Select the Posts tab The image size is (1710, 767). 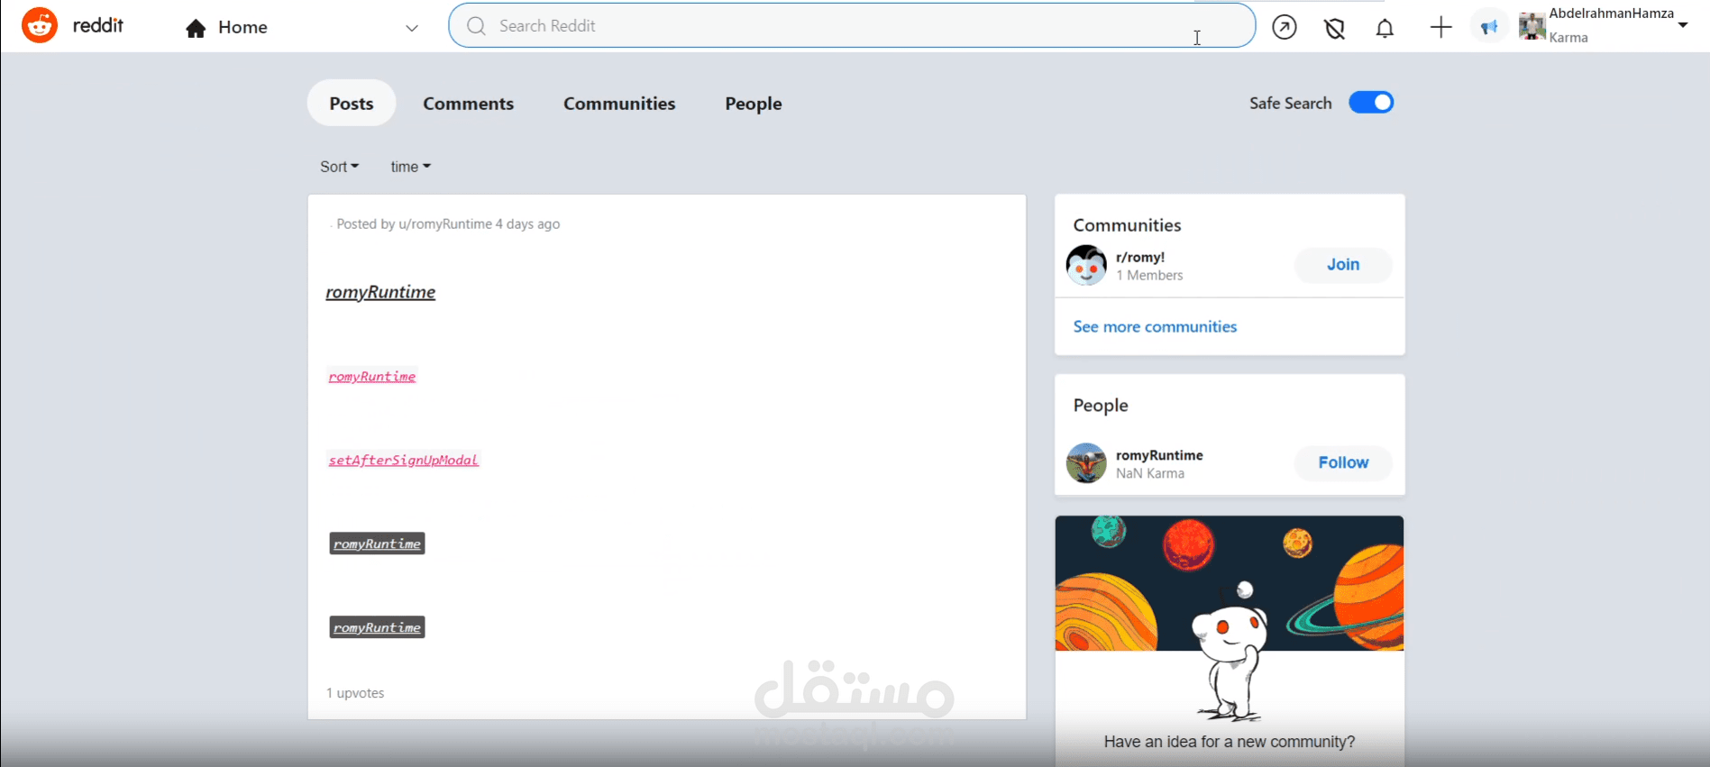[352, 104]
